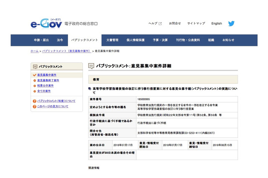Click the 関連情報 heading
Screen dimensions: 268x178
click(94, 168)
